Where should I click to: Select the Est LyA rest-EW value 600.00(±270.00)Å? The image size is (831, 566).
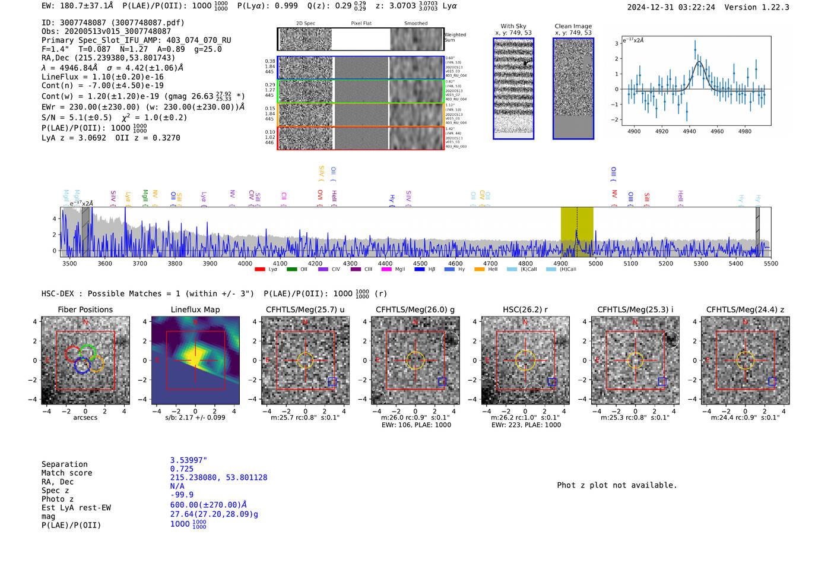(209, 505)
